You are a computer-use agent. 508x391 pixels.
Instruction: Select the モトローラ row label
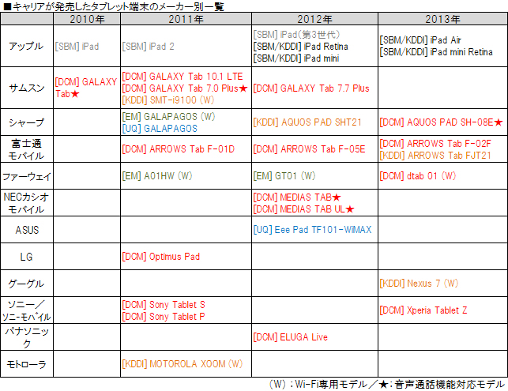point(27,364)
